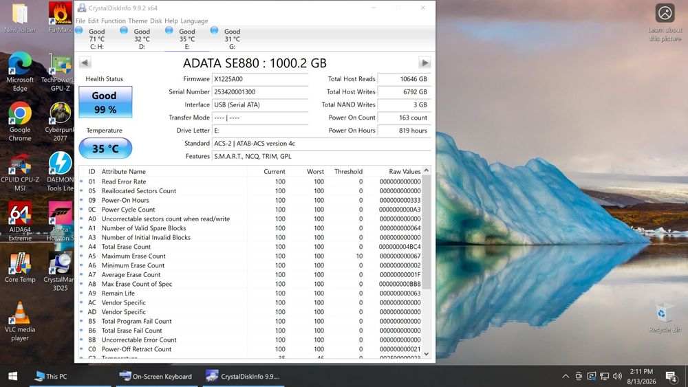Launch AIDA64 Extreme from desktop
The width and height of the screenshot is (688, 387).
click(20, 222)
